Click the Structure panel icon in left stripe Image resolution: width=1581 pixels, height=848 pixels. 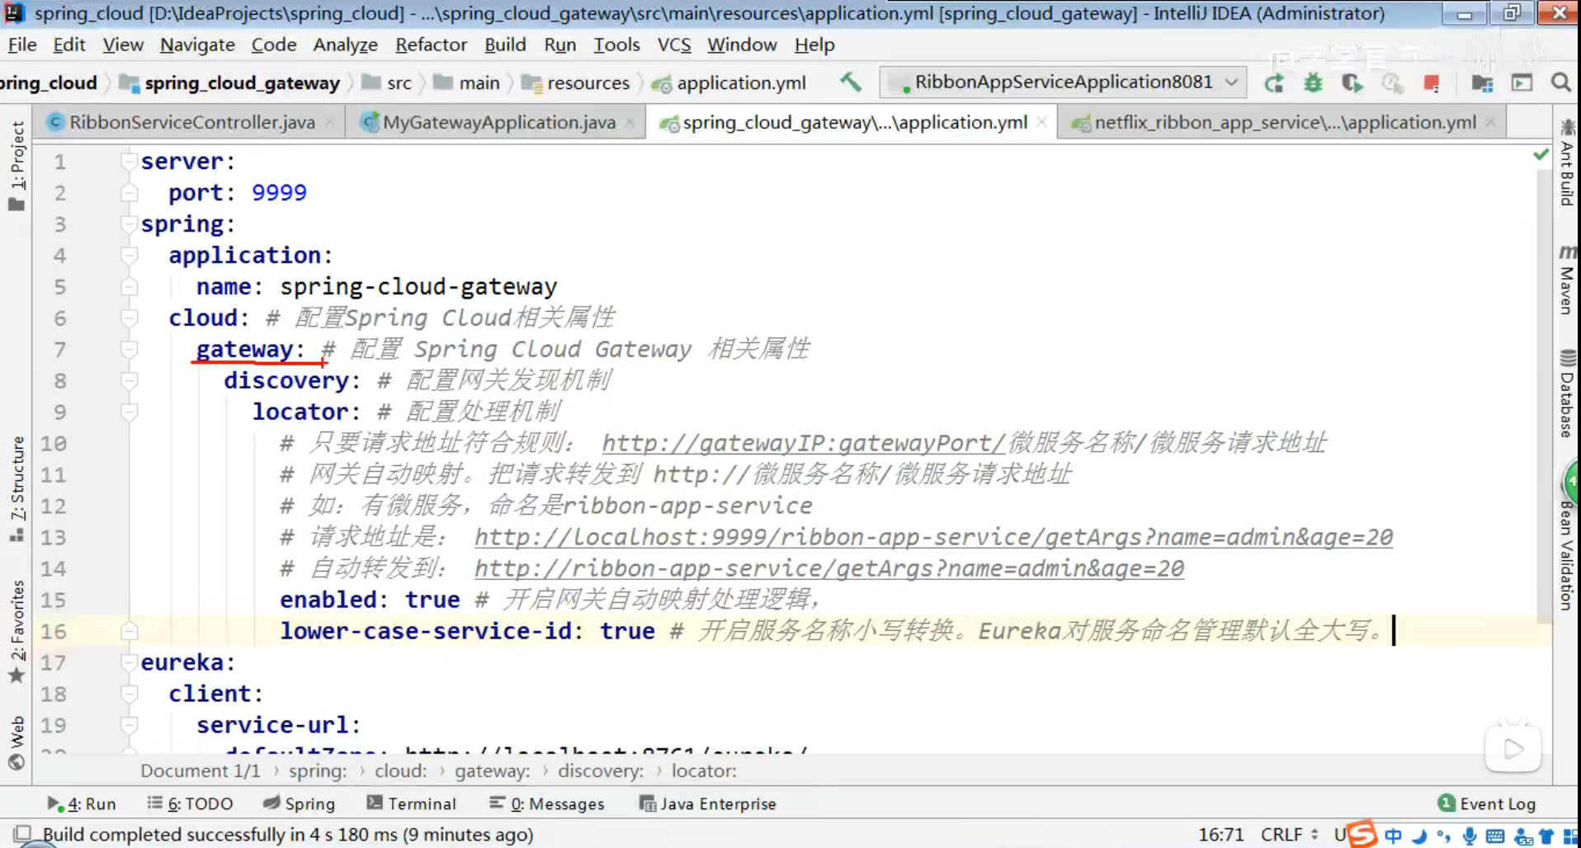click(x=16, y=535)
